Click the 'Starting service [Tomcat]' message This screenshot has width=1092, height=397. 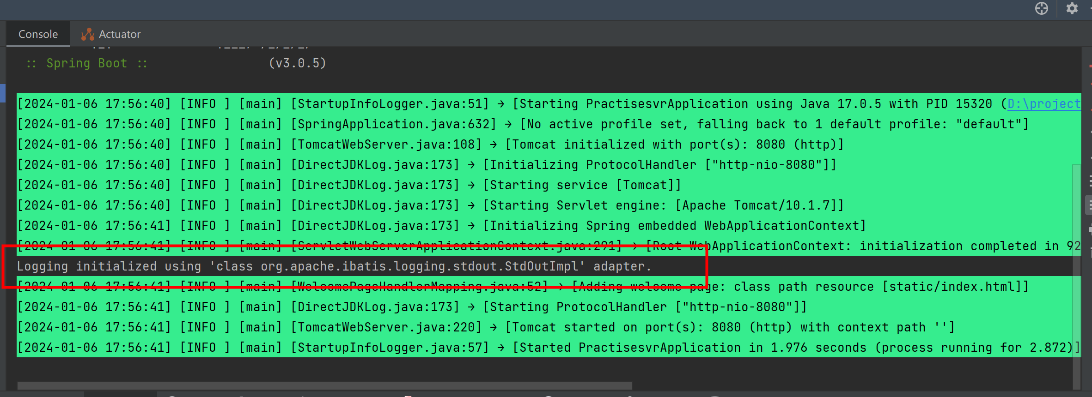point(582,185)
